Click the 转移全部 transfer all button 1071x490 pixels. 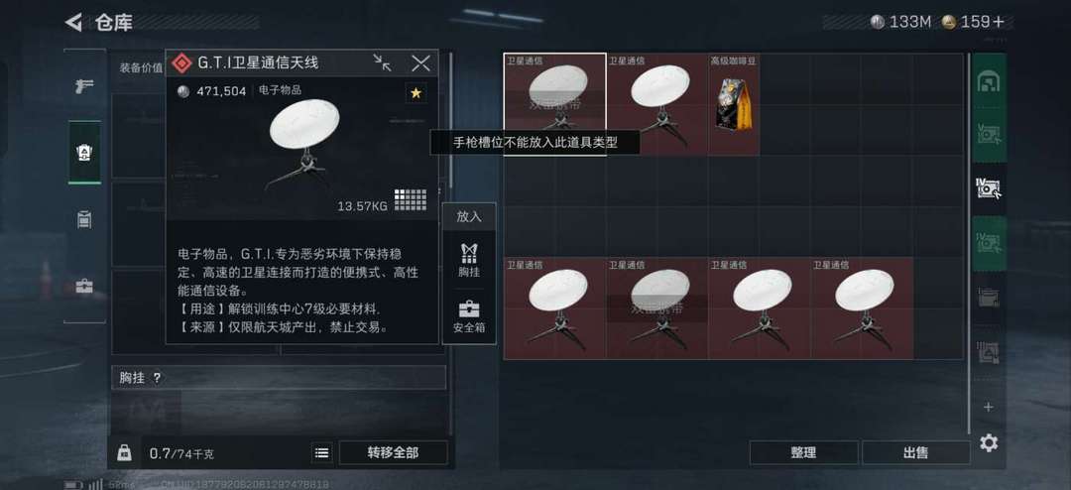[393, 452]
